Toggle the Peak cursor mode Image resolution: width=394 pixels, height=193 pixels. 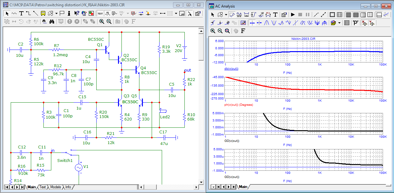click(266, 23)
